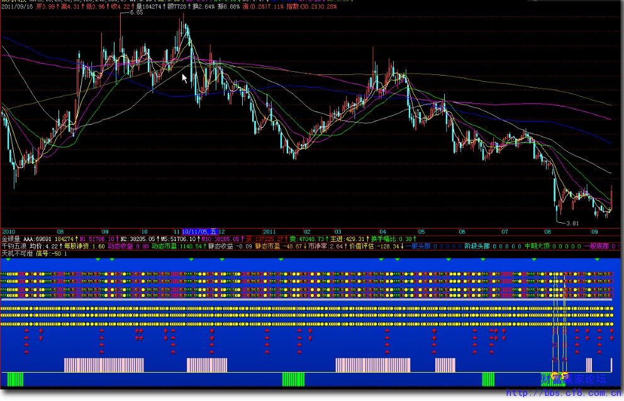624x401 pixels.
Task: Click the 3.81 low price label
Action: (572, 223)
